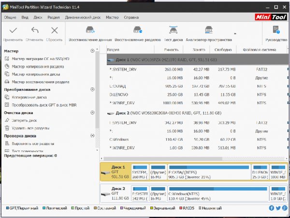Image resolution: width=290 pixels, height=218 pixels.
Task: Open the Динамический диск menu
Action: [83, 17]
